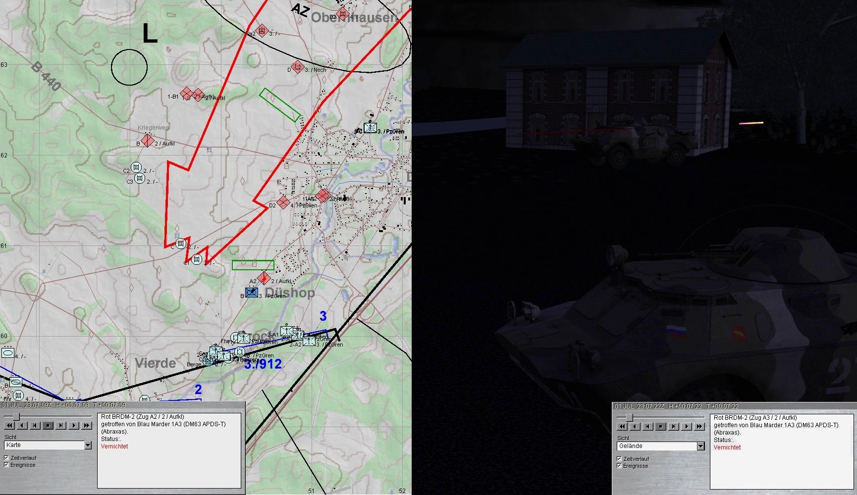Jump to next event in Karte panel

[61, 425]
